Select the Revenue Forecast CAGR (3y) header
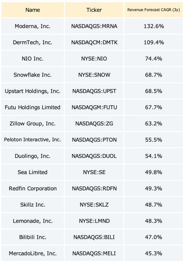 (x=153, y=10)
